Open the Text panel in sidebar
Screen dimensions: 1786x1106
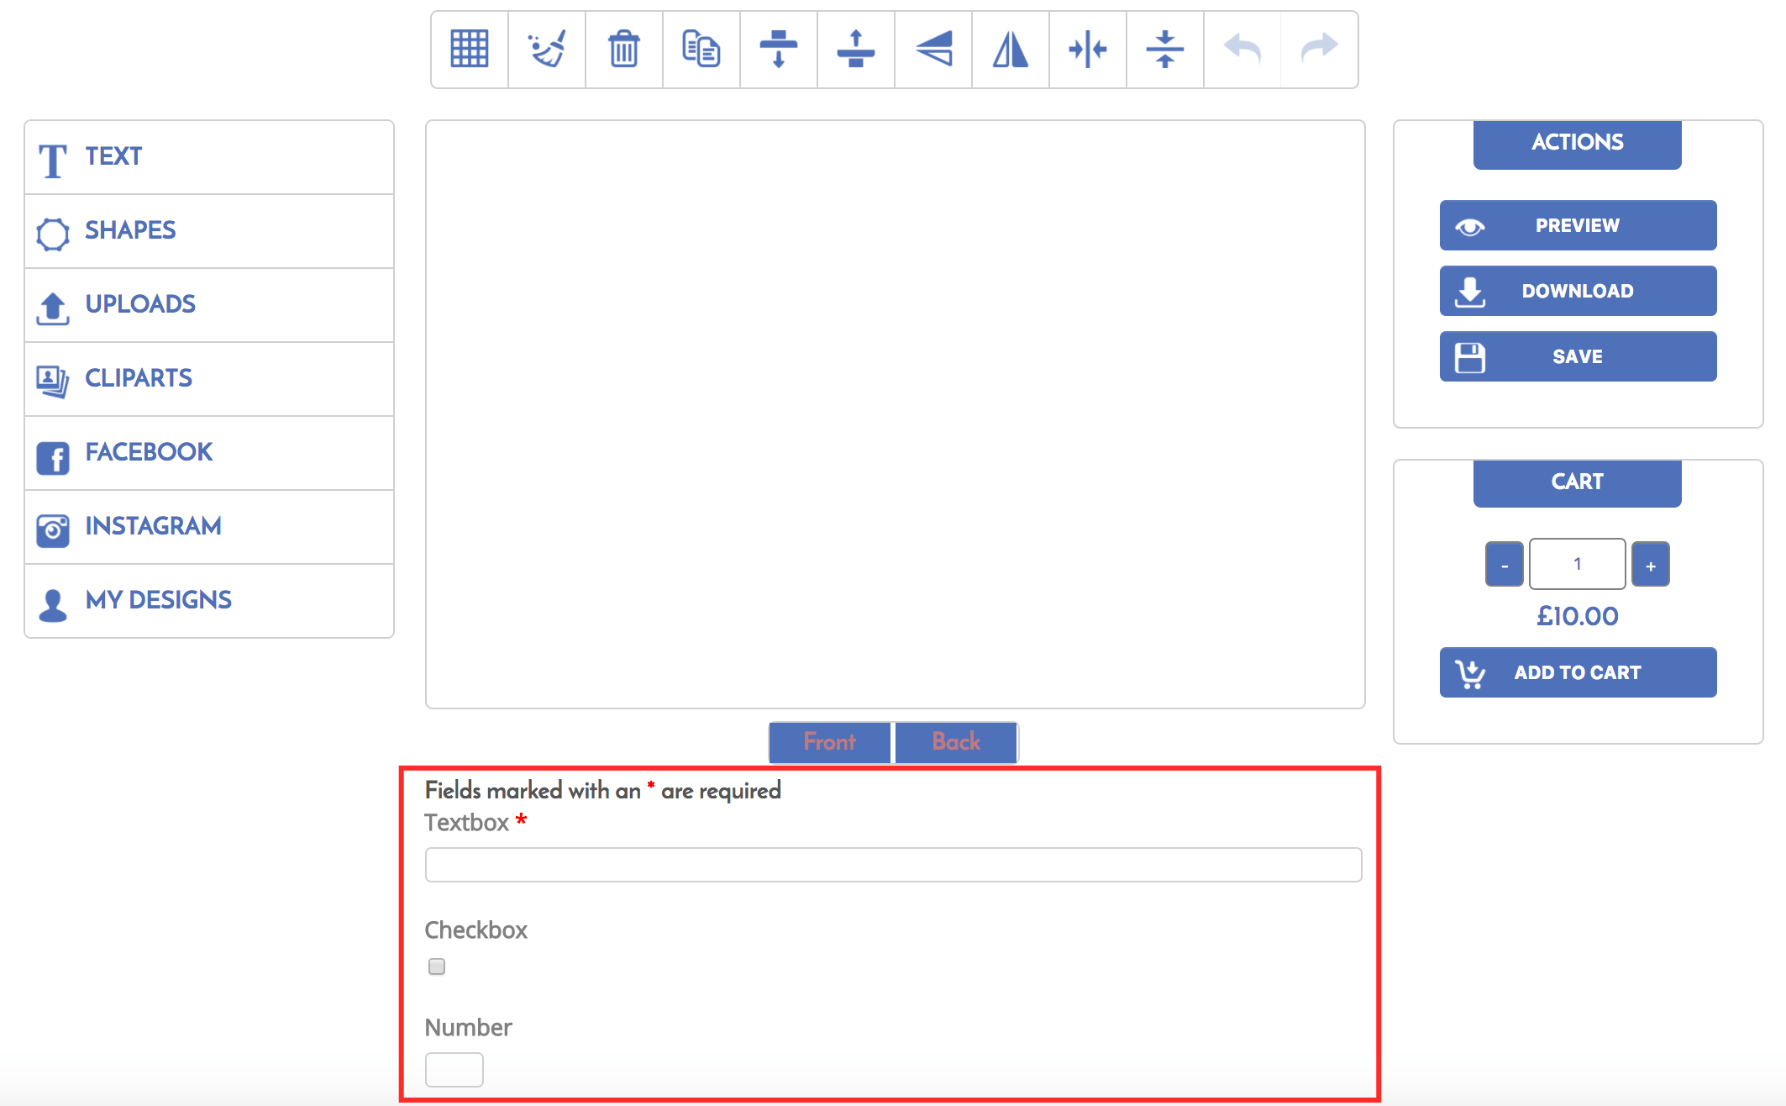[x=209, y=157]
